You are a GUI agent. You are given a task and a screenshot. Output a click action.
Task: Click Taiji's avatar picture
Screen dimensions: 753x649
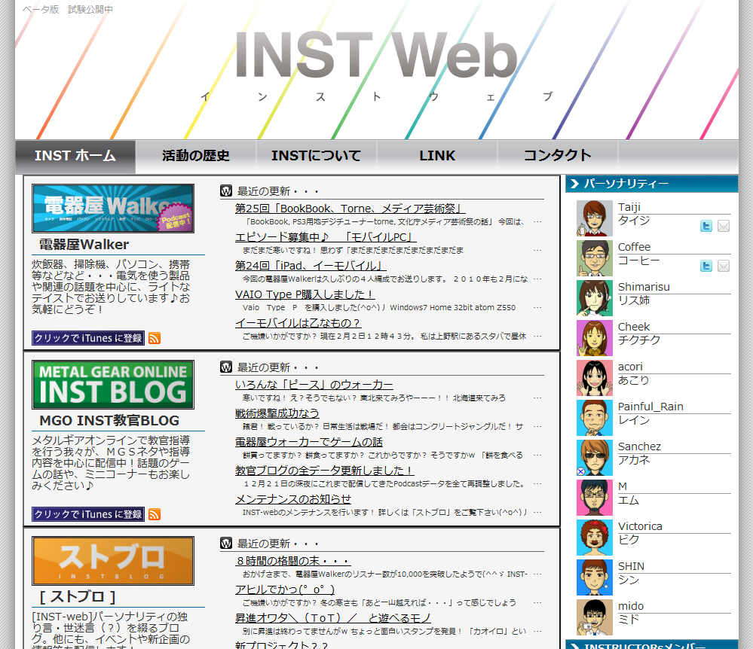tap(595, 218)
